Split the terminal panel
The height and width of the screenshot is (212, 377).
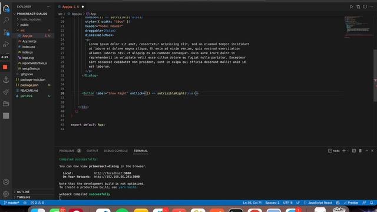pyautogui.click(x=354, y=151)
